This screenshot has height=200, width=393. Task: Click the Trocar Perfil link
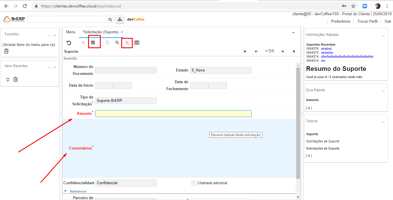pyautogui.click(x=367, y=21)
